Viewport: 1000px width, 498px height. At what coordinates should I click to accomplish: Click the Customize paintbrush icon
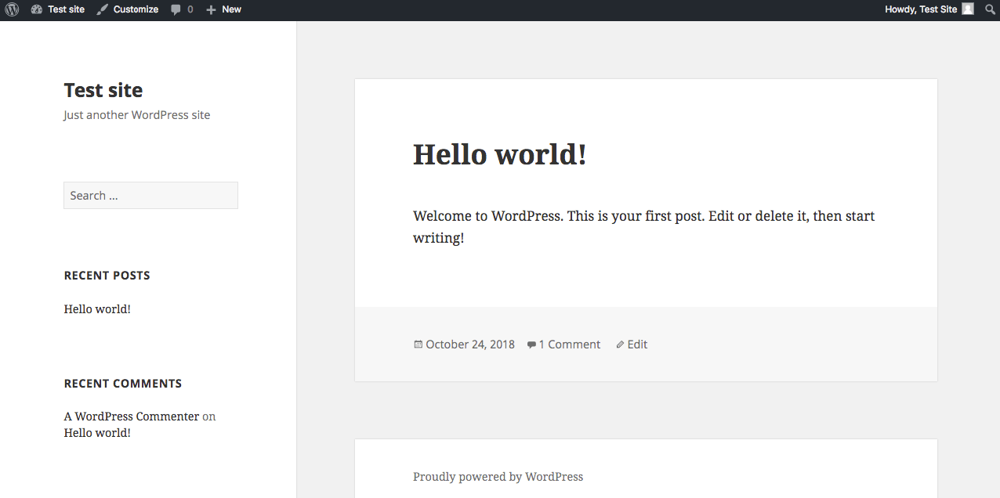[103, 9]
